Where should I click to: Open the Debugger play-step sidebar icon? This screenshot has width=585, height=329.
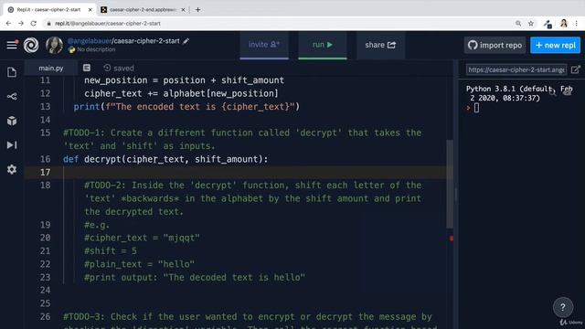[x=12, y=145]
